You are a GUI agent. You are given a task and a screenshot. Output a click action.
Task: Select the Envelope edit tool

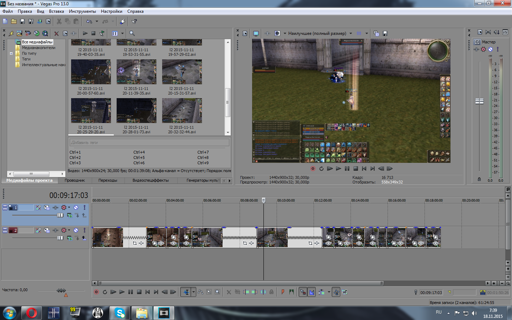coord(201,292)
